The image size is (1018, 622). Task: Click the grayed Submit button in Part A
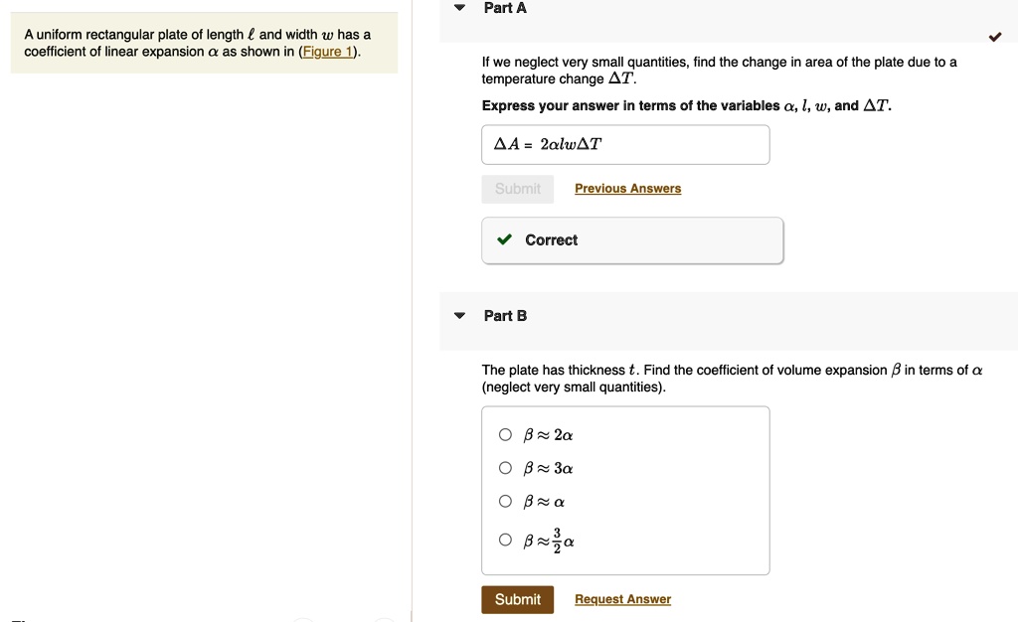coord(517,188)
